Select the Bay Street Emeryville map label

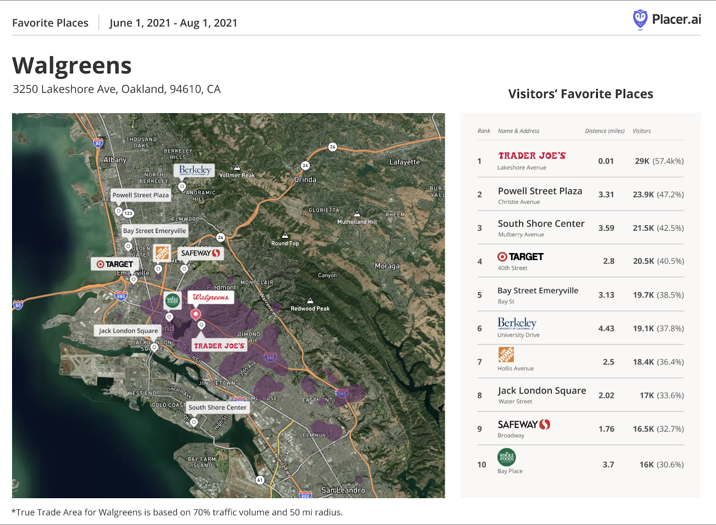(x=154, y=231)
